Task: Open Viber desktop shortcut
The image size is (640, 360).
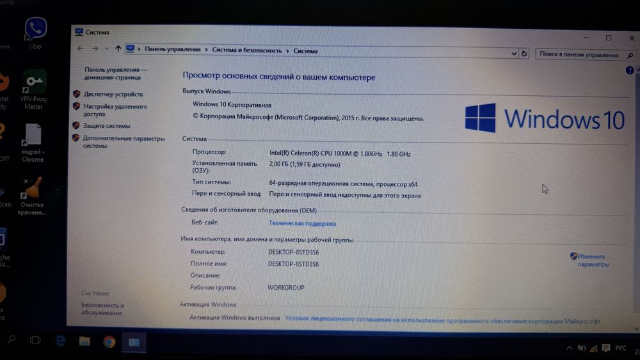Action: click(35, 33)
